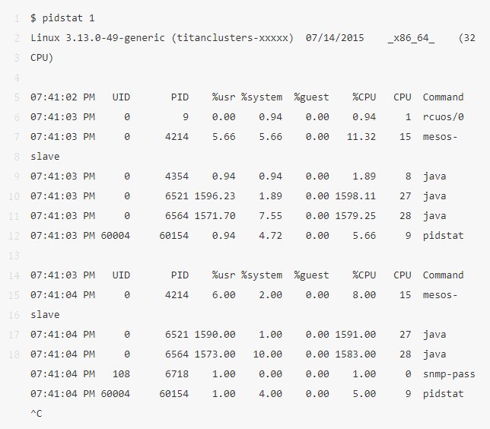
Task: Click the %CPU value 1598.11
Action: click(355, 195)
